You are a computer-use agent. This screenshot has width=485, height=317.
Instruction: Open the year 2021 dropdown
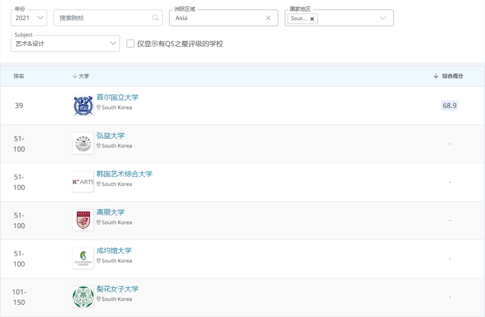point(29,18)
